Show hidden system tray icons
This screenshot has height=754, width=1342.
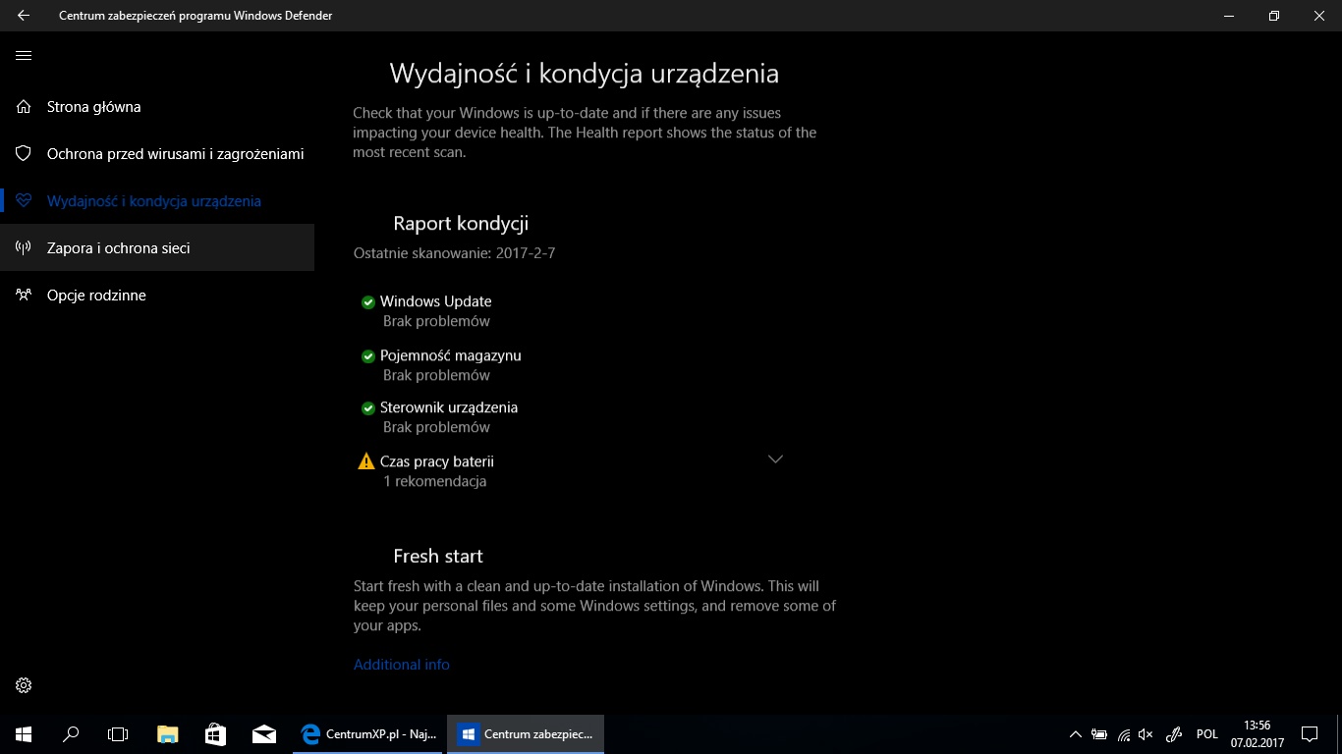1076,734
